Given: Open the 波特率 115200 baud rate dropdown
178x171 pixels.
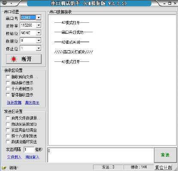Looking at the screenshot, I should (x=39, y=25).
